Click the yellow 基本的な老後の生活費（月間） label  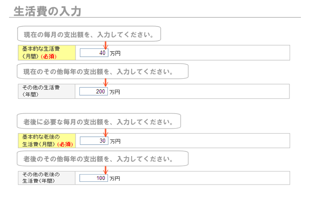(47, 140)
